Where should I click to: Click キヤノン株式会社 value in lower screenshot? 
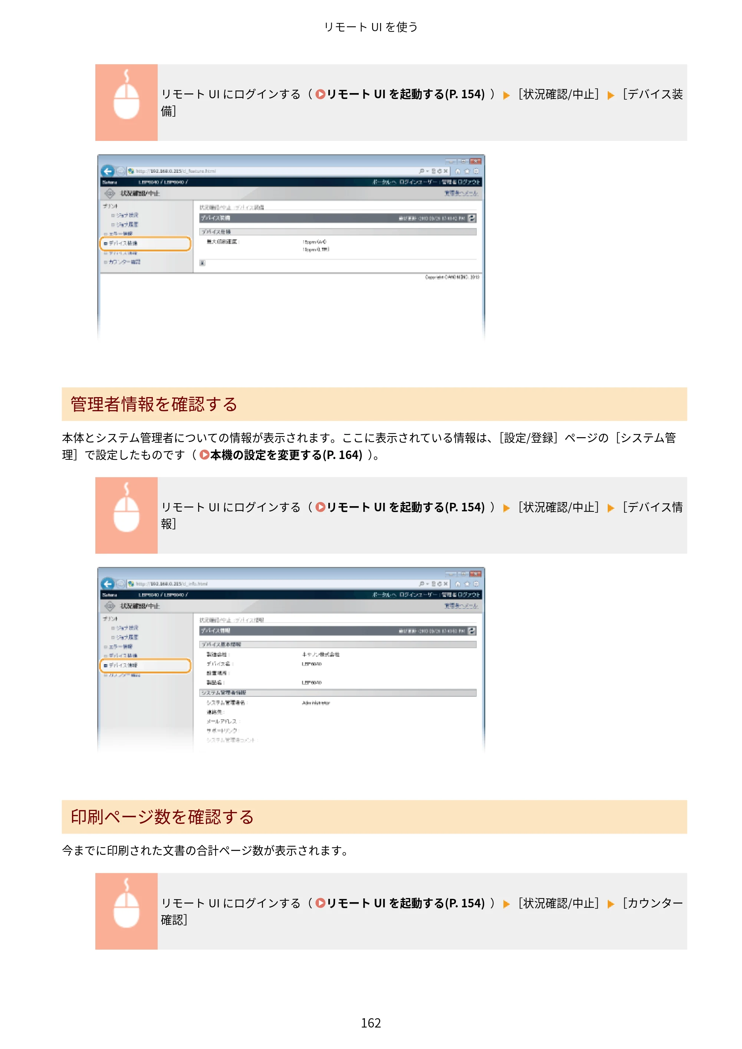coord(321,654)
